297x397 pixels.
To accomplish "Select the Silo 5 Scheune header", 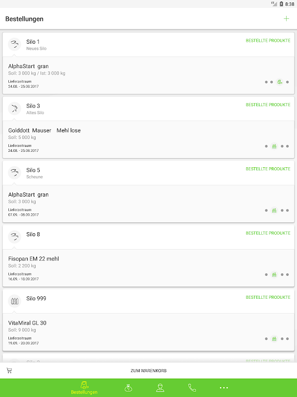I will click(124, 173).
